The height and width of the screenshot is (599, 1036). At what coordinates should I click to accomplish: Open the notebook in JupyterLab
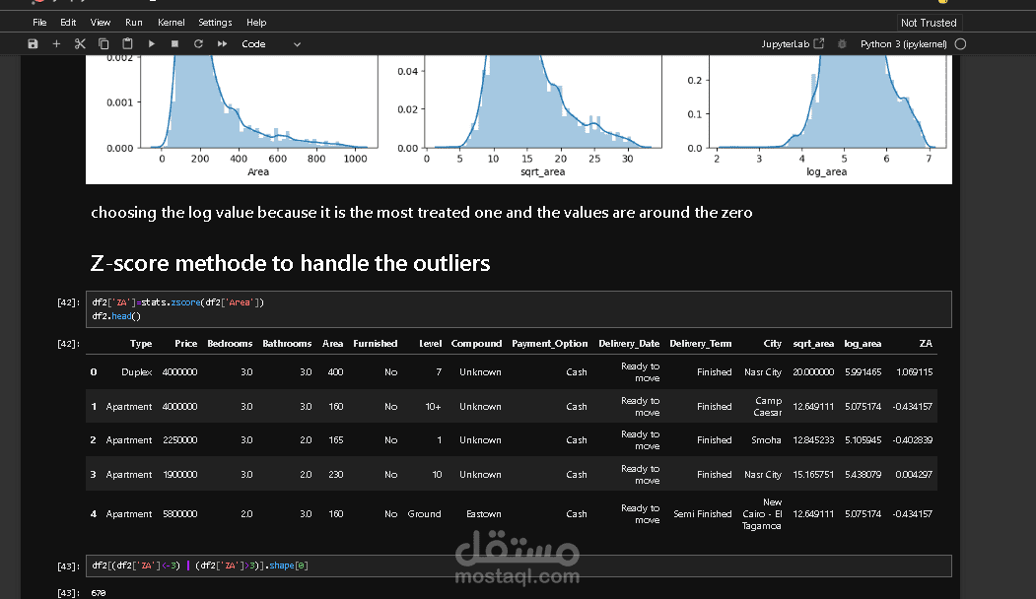(x=793, y=44)
